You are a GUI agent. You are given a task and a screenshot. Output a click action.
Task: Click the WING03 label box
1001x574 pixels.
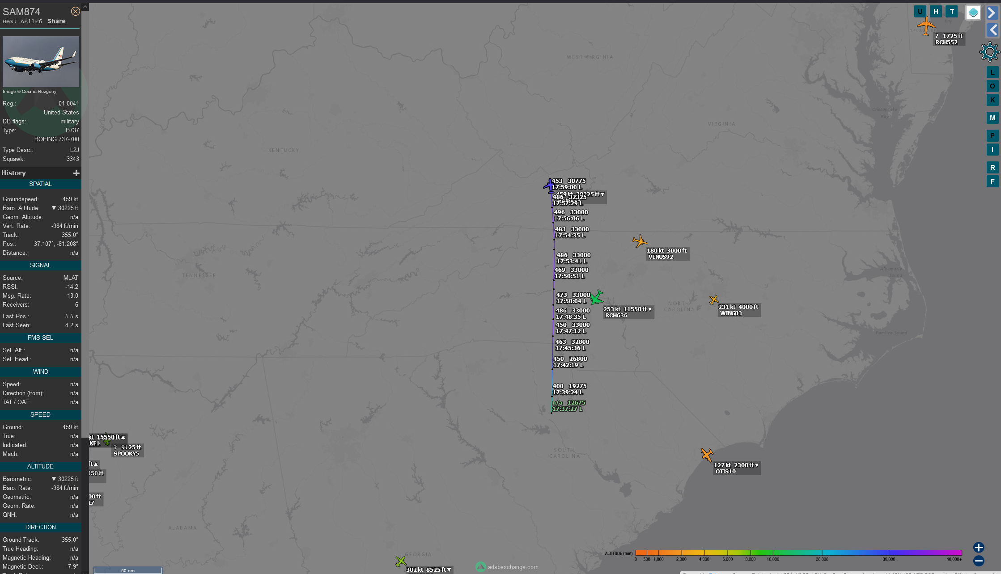coord(739,310)
